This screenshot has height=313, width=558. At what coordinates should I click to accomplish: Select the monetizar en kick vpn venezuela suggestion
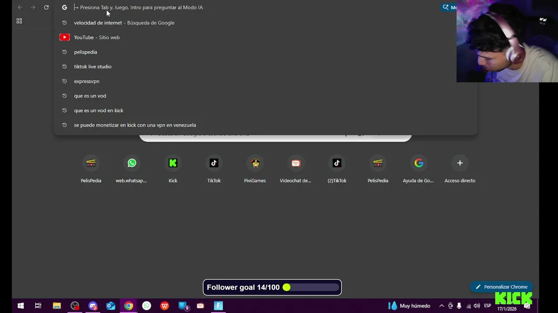click(265, 125)
